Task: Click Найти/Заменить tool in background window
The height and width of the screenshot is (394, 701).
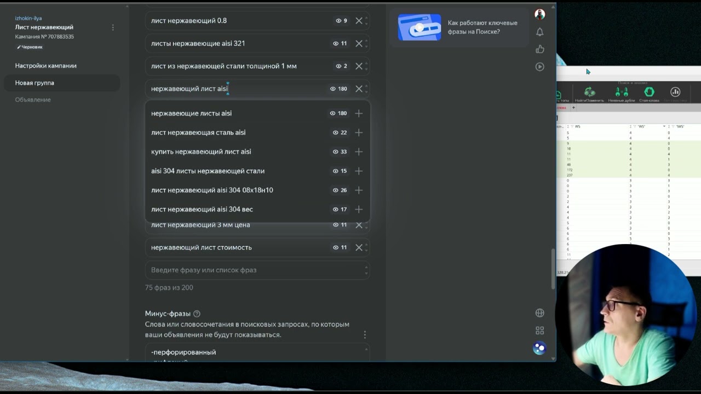Action: coord(589,94)
